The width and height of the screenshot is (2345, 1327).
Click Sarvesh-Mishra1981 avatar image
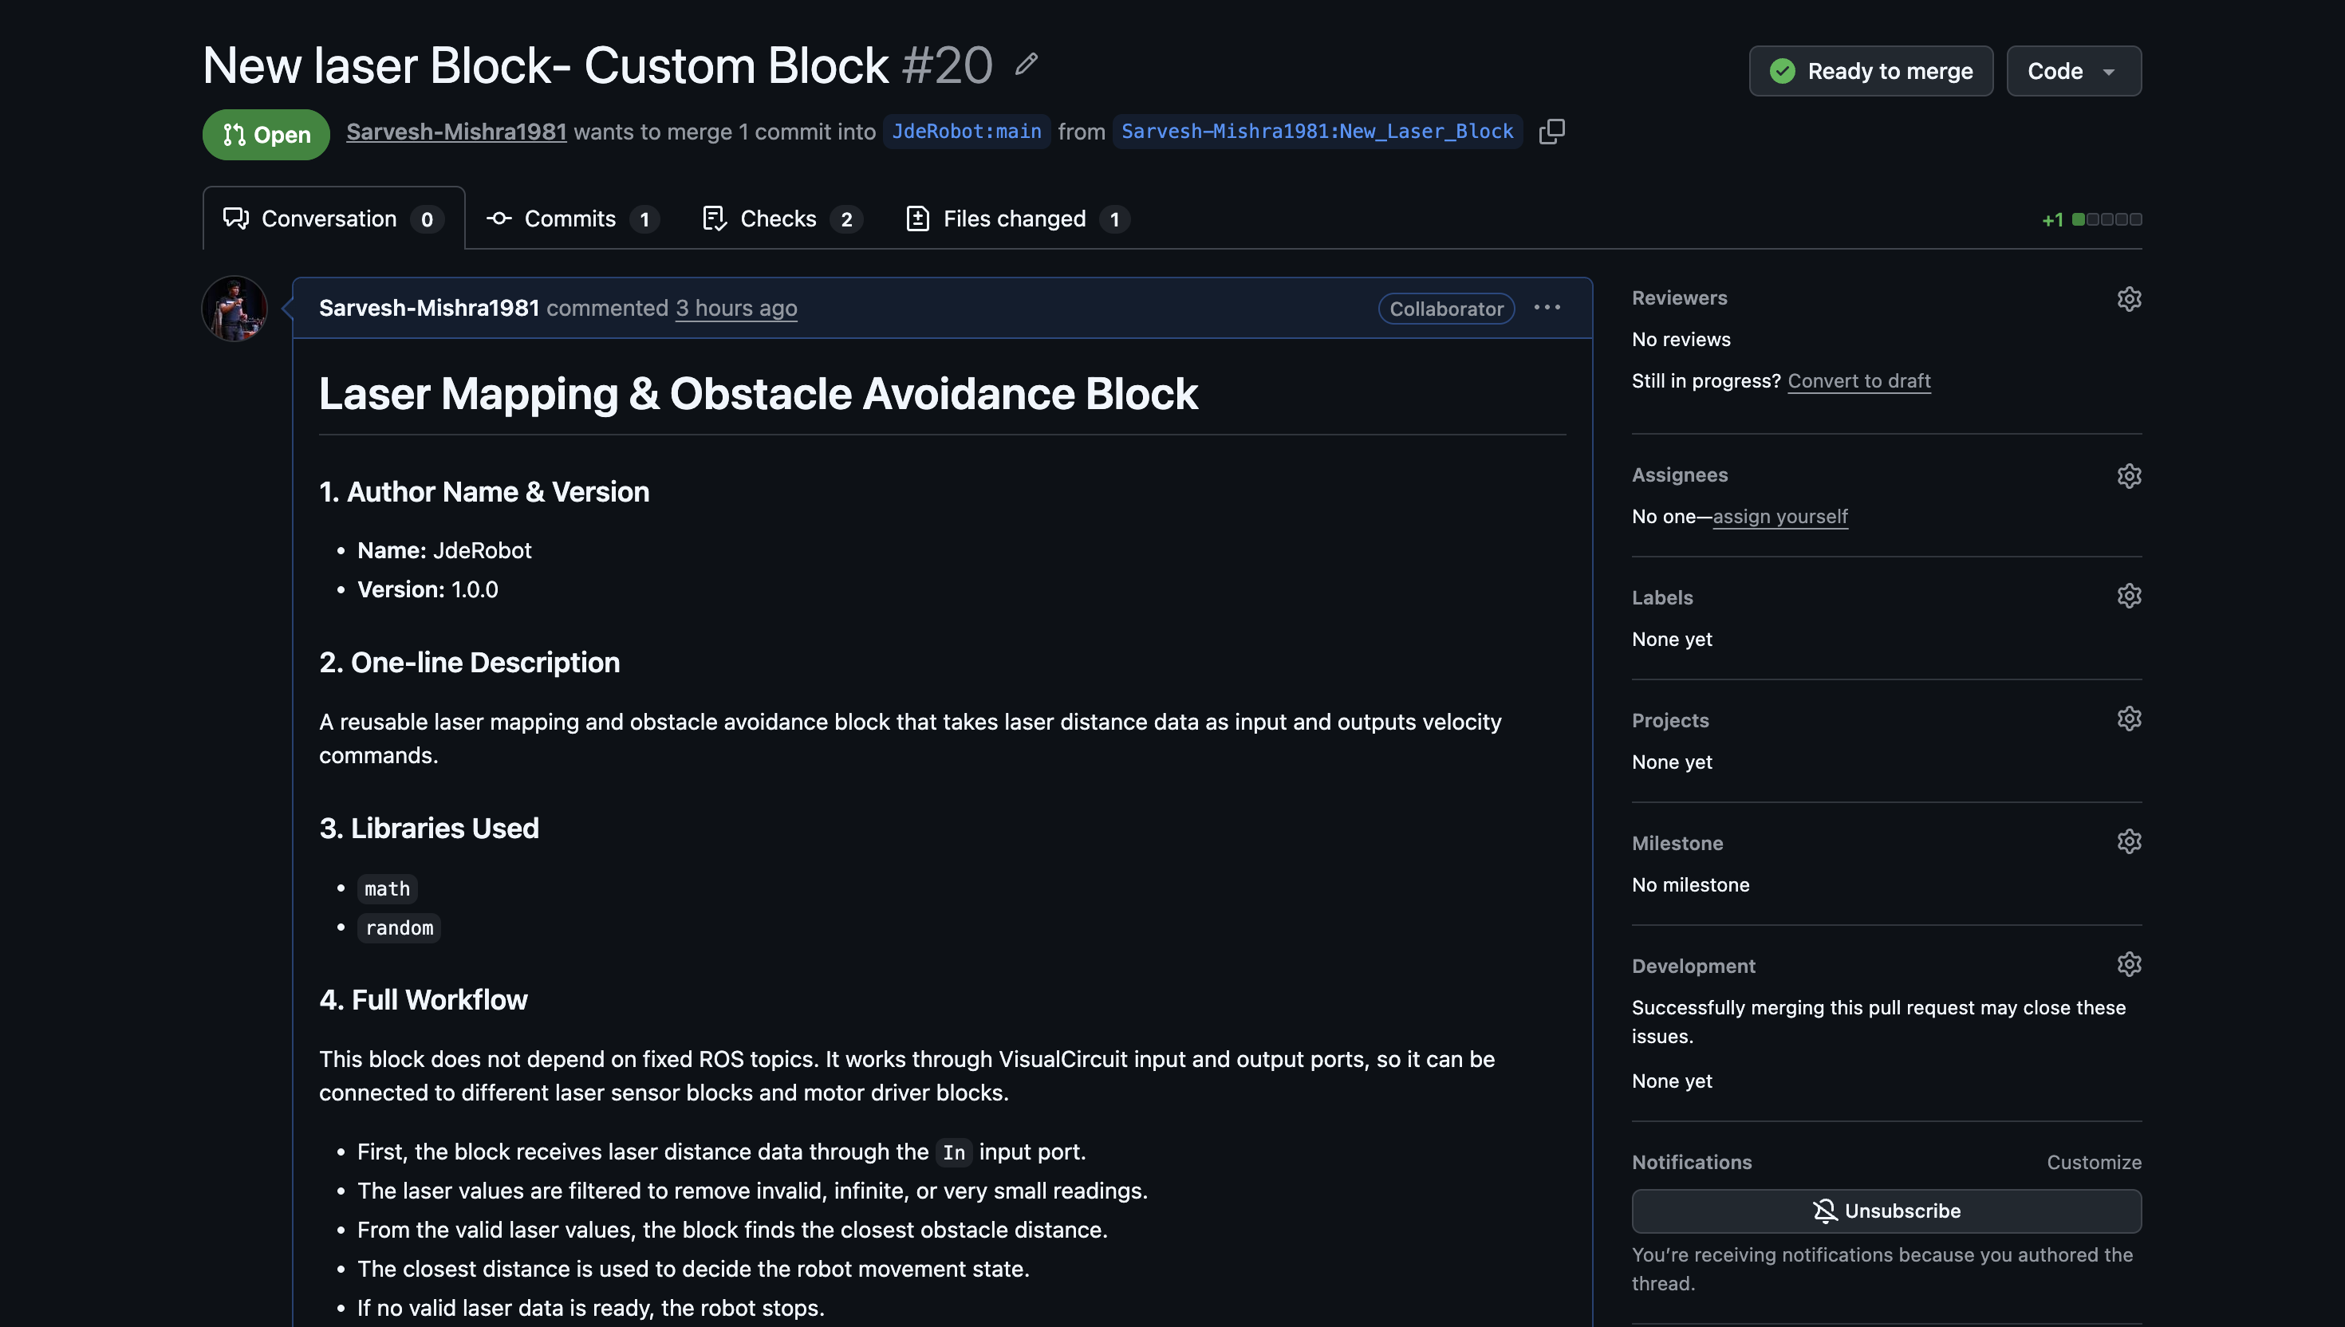235,308
